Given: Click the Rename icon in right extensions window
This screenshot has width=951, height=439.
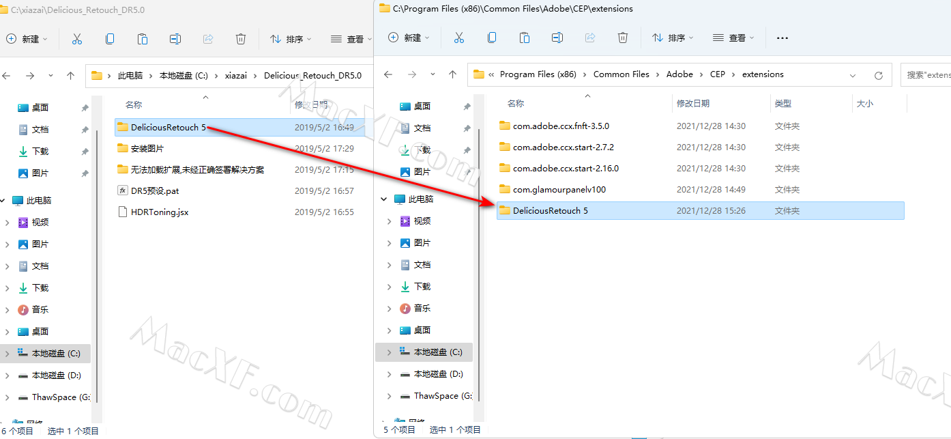Looking at the screenshot, I should point(557,38).
